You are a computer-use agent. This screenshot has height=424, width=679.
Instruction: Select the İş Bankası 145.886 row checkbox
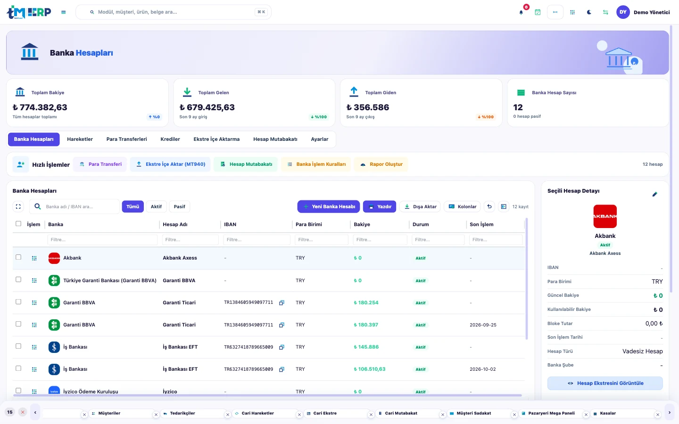click(x=18, y=346)
